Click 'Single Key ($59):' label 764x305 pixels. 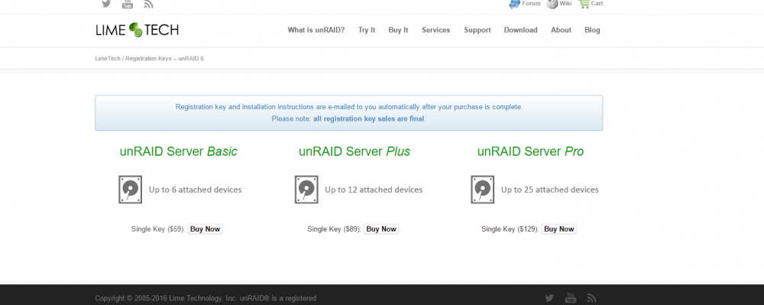(158, 229)
